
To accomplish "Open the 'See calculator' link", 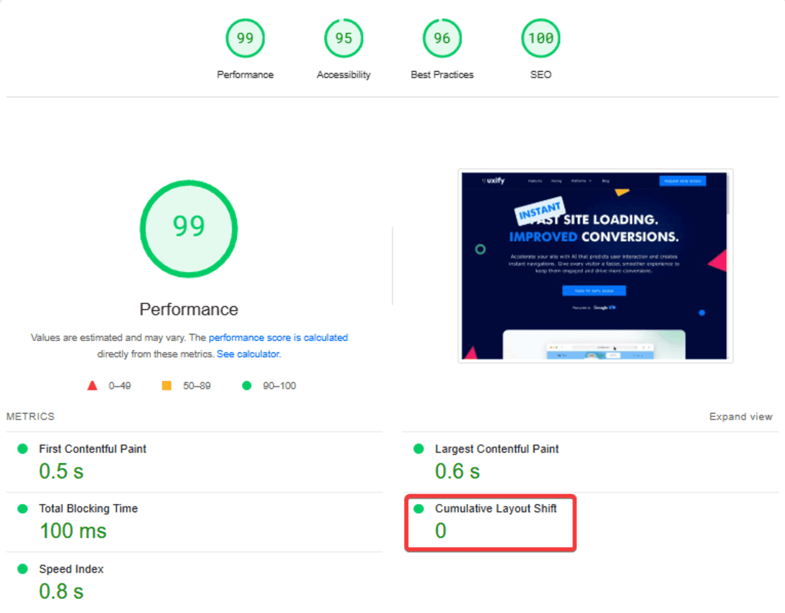I will [248, 354].
